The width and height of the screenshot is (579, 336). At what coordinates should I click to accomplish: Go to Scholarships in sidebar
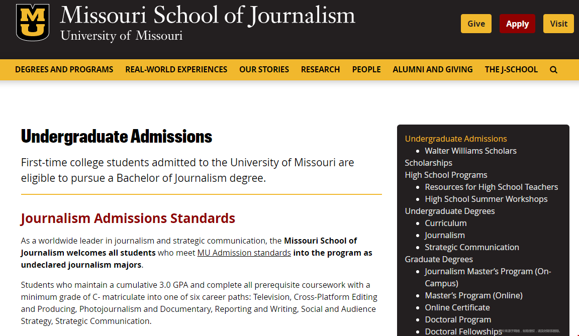428,163
